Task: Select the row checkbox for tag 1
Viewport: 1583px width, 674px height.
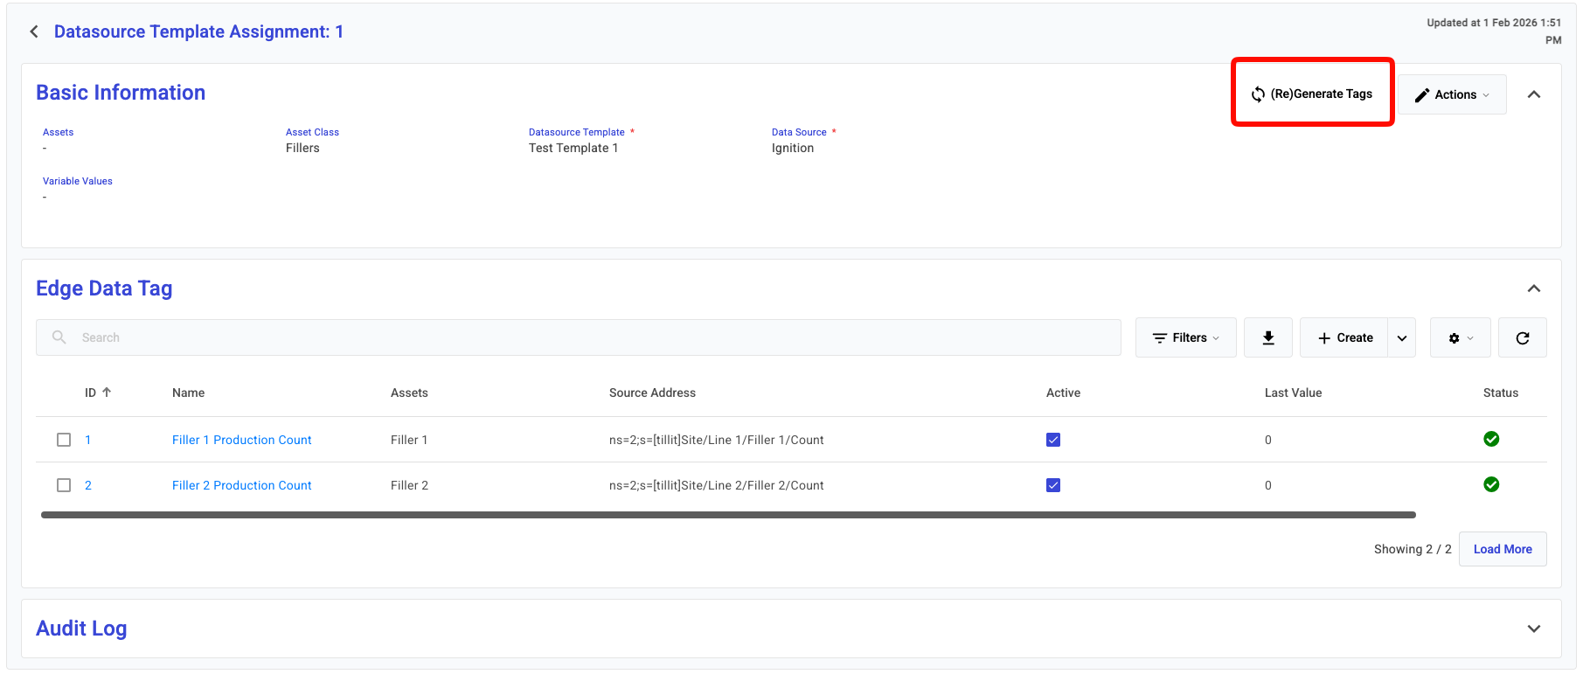Action: tap(64, 440)
